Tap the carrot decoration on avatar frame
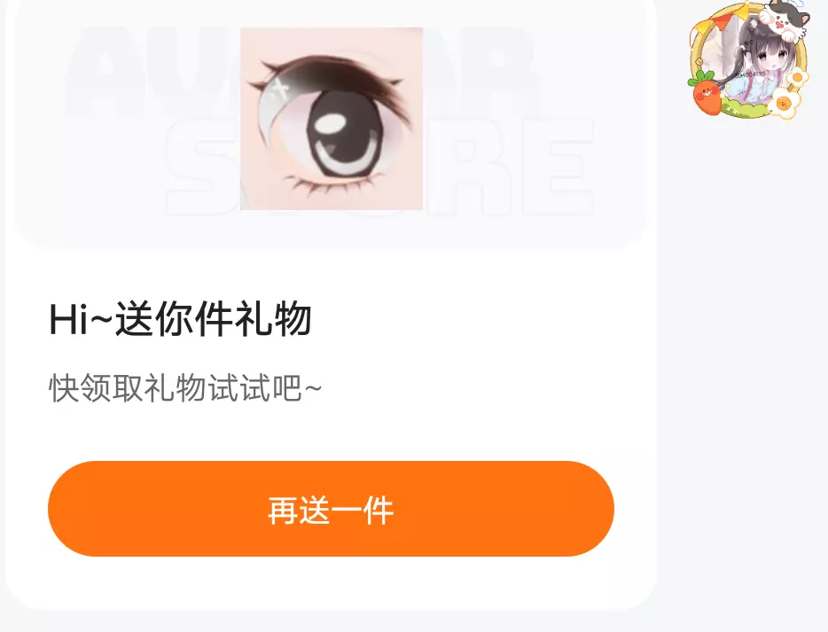The image size is (828, 632). tap(707, 94)
